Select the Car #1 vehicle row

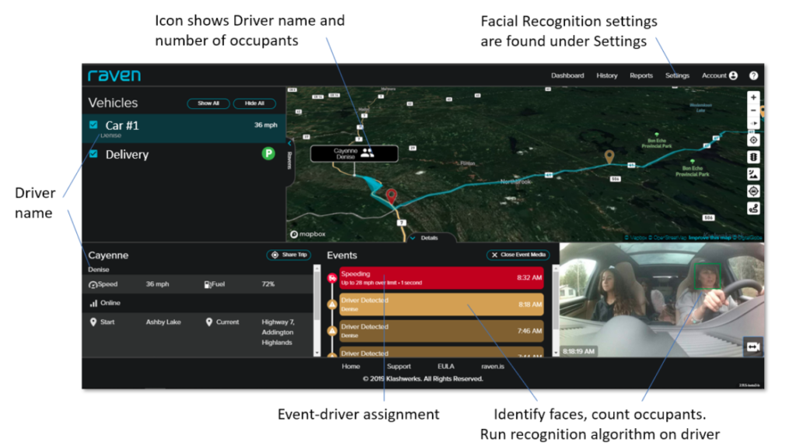[x=183, y=128]
